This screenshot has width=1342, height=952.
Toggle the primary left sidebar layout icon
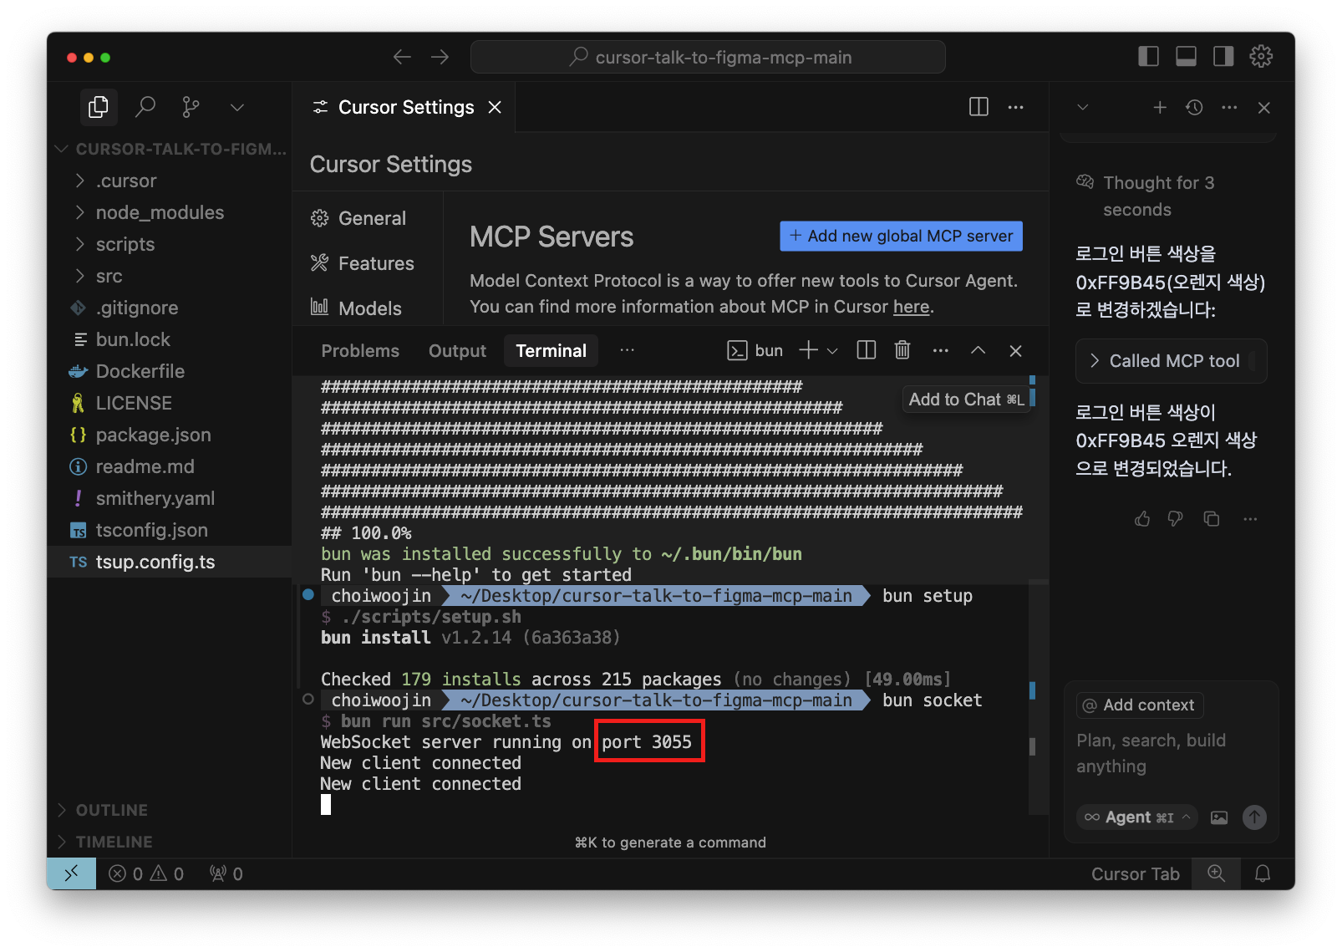[x=1149, y=56]
